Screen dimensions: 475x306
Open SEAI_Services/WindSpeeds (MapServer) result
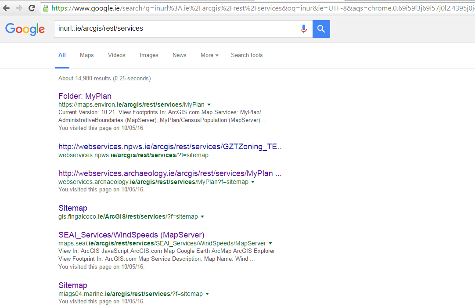pos(131,235)
